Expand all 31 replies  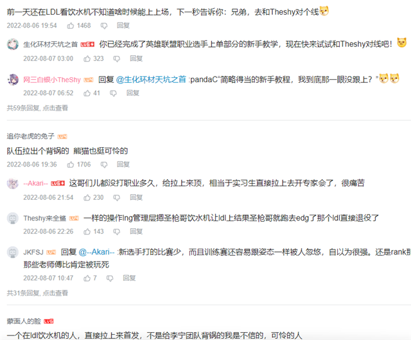(x=37, y=293)
